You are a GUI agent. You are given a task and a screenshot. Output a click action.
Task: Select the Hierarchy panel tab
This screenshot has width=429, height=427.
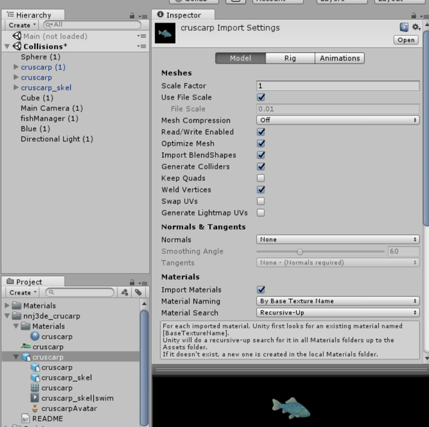33,15
